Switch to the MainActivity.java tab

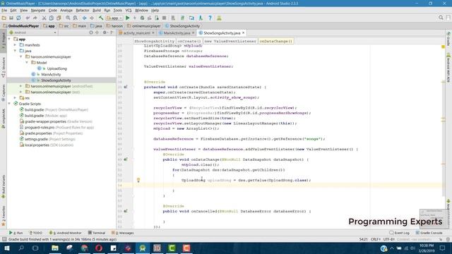click(x=177, y=33)
